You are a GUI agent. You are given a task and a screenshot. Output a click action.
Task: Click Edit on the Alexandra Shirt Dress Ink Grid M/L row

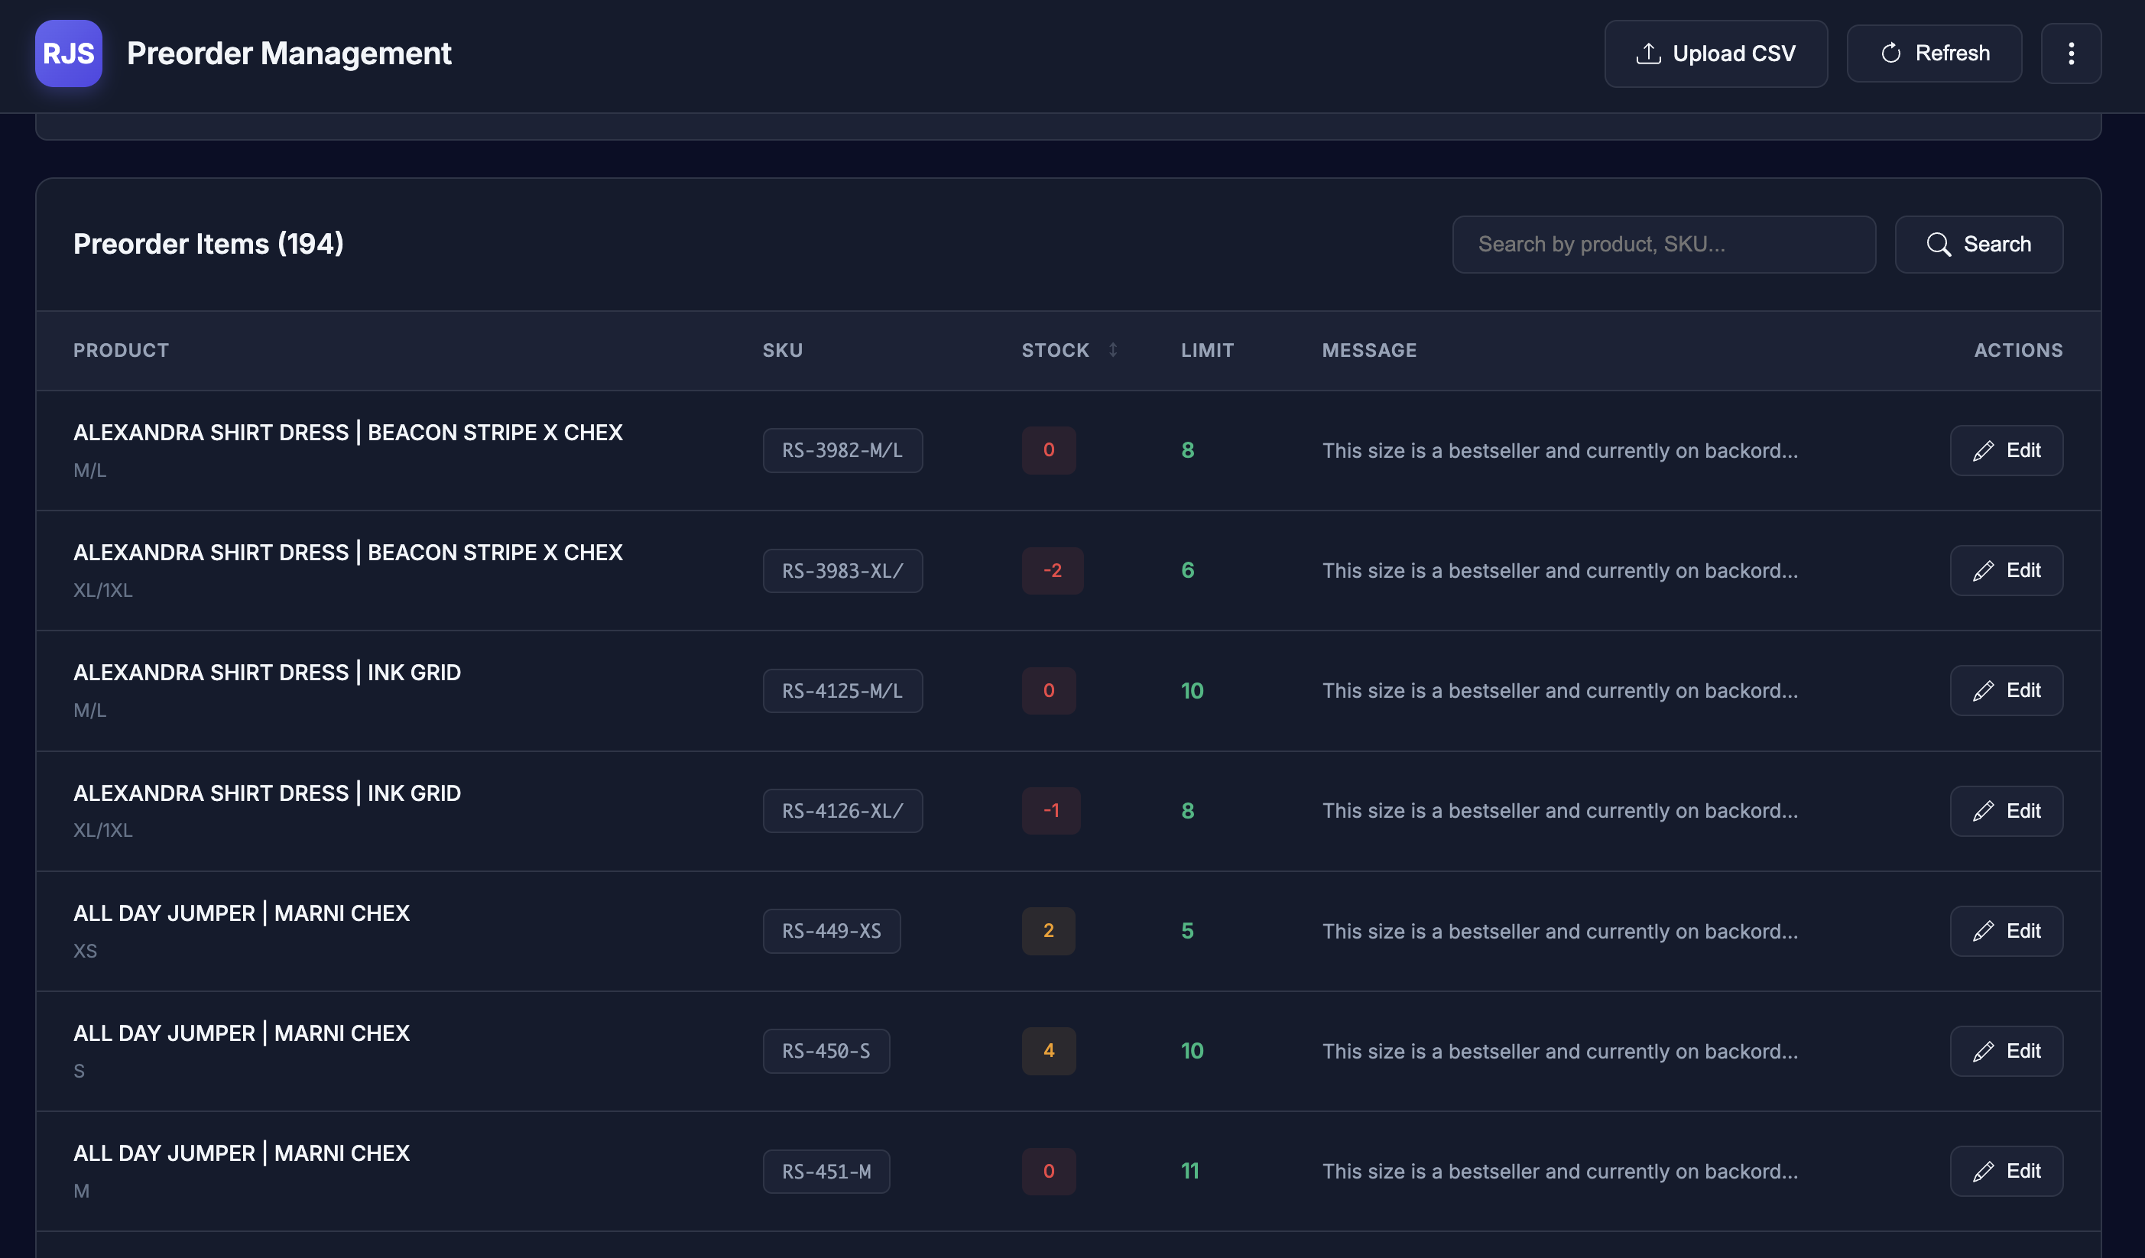(2007, 690)
